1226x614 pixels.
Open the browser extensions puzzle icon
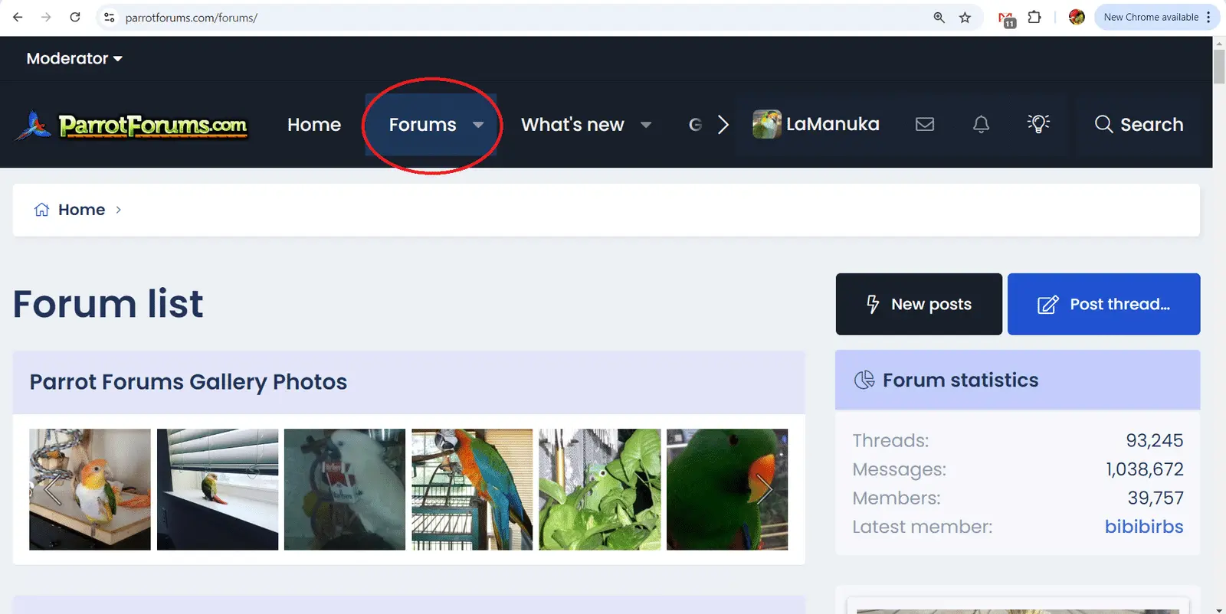(1034, 18)
